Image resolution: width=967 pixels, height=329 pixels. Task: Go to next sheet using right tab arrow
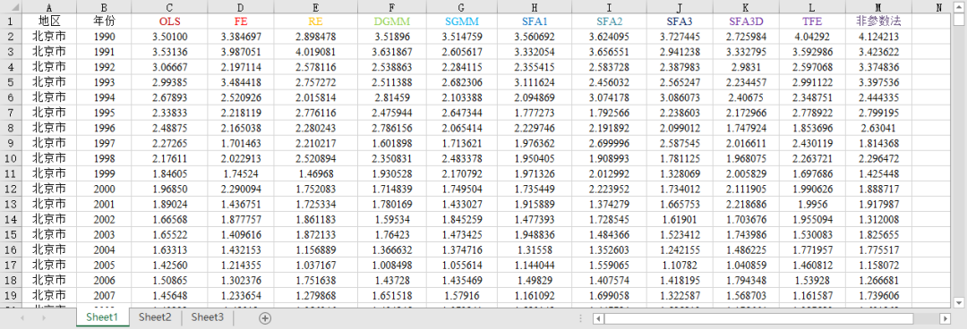pos(44,318)
